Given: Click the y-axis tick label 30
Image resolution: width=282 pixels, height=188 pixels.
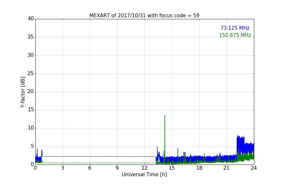Looking at the screenshot, I should coord(31,55).
